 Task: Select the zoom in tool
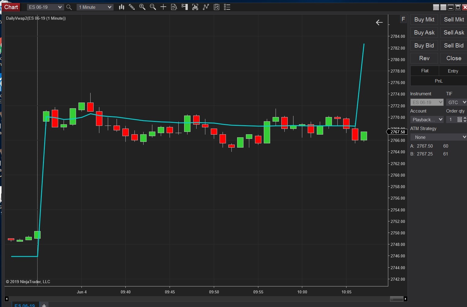142,7
